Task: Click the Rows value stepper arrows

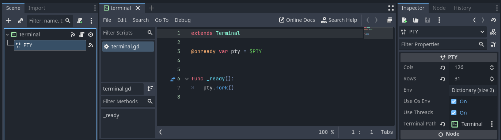Action: 491,79
